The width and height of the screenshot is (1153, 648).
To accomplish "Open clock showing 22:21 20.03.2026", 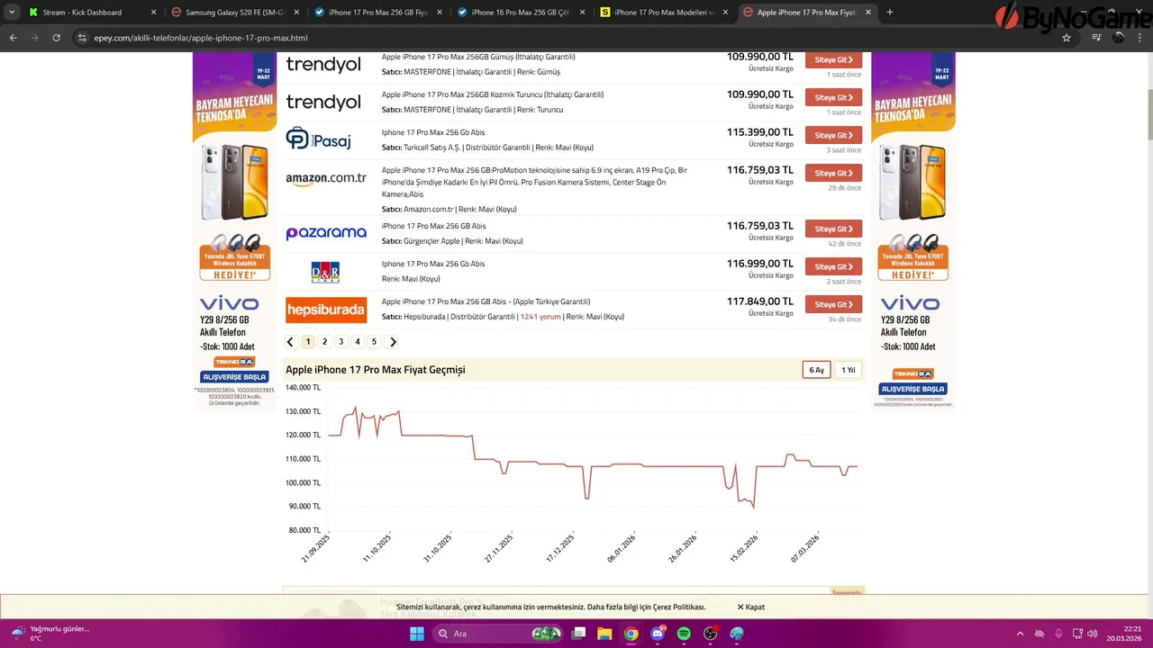I will [1125, 634].
